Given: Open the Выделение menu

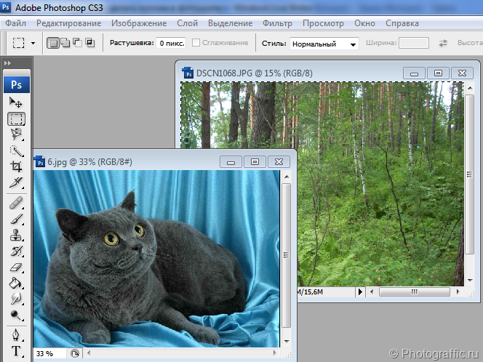Looking at the screenshot, I should pos(230,23).
